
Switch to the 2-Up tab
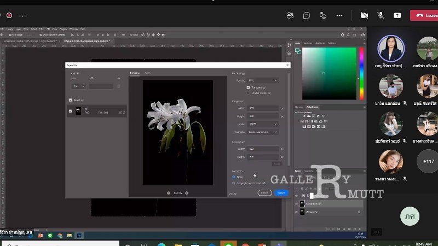(147, 73)
